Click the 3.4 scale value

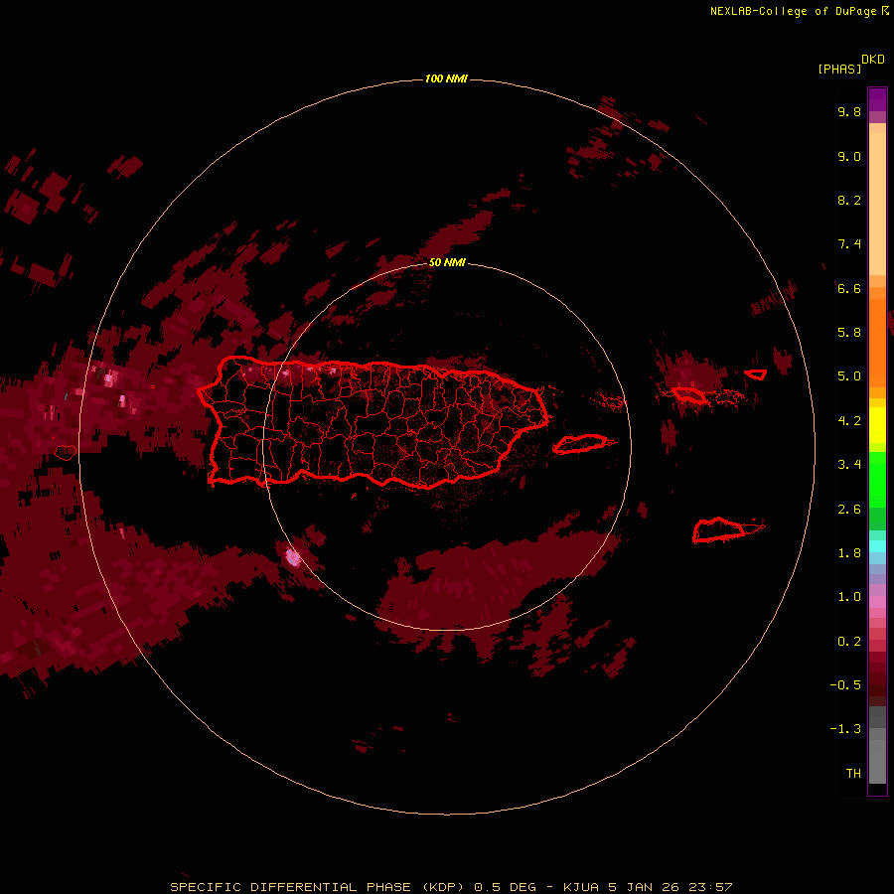coord(849,465)
